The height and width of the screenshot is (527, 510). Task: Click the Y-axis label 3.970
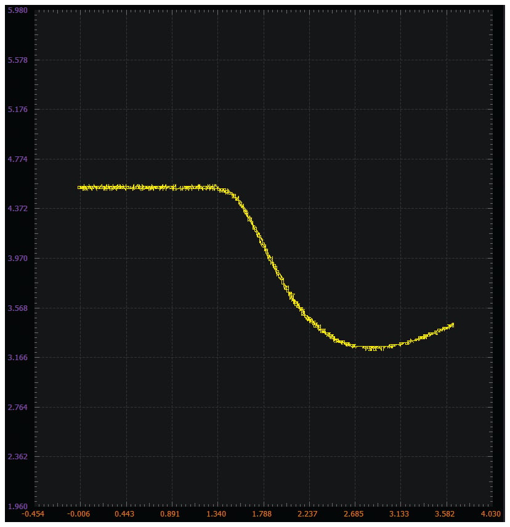tap(18, 259)
